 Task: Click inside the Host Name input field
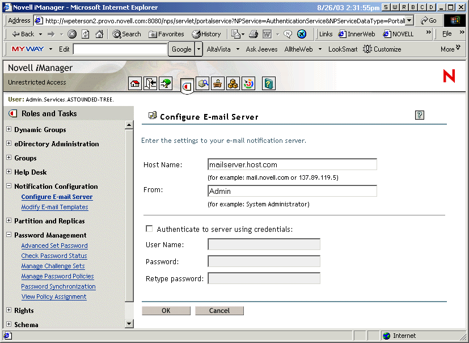coord(291,164)
